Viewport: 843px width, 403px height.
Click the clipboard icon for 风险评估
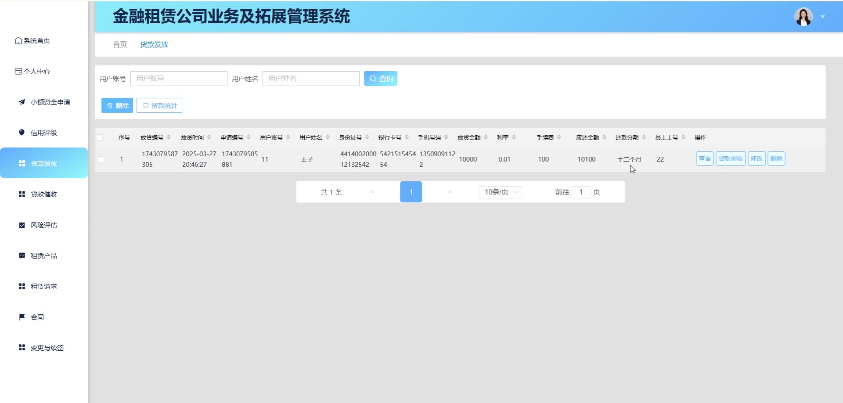pyautogui.click(x=22, y=225)
